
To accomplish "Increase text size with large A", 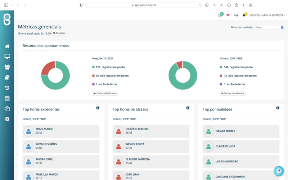I will coord(221,5).
